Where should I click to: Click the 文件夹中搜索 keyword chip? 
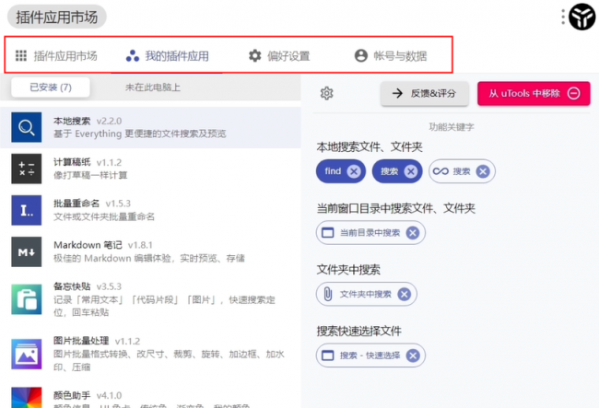366,295
